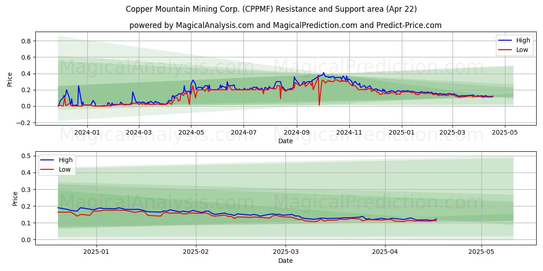The width and height of the screenshot is (543, 271).
Task: Click the 2024-03 tick label on top chart
Action: click(x=138, y=132)
